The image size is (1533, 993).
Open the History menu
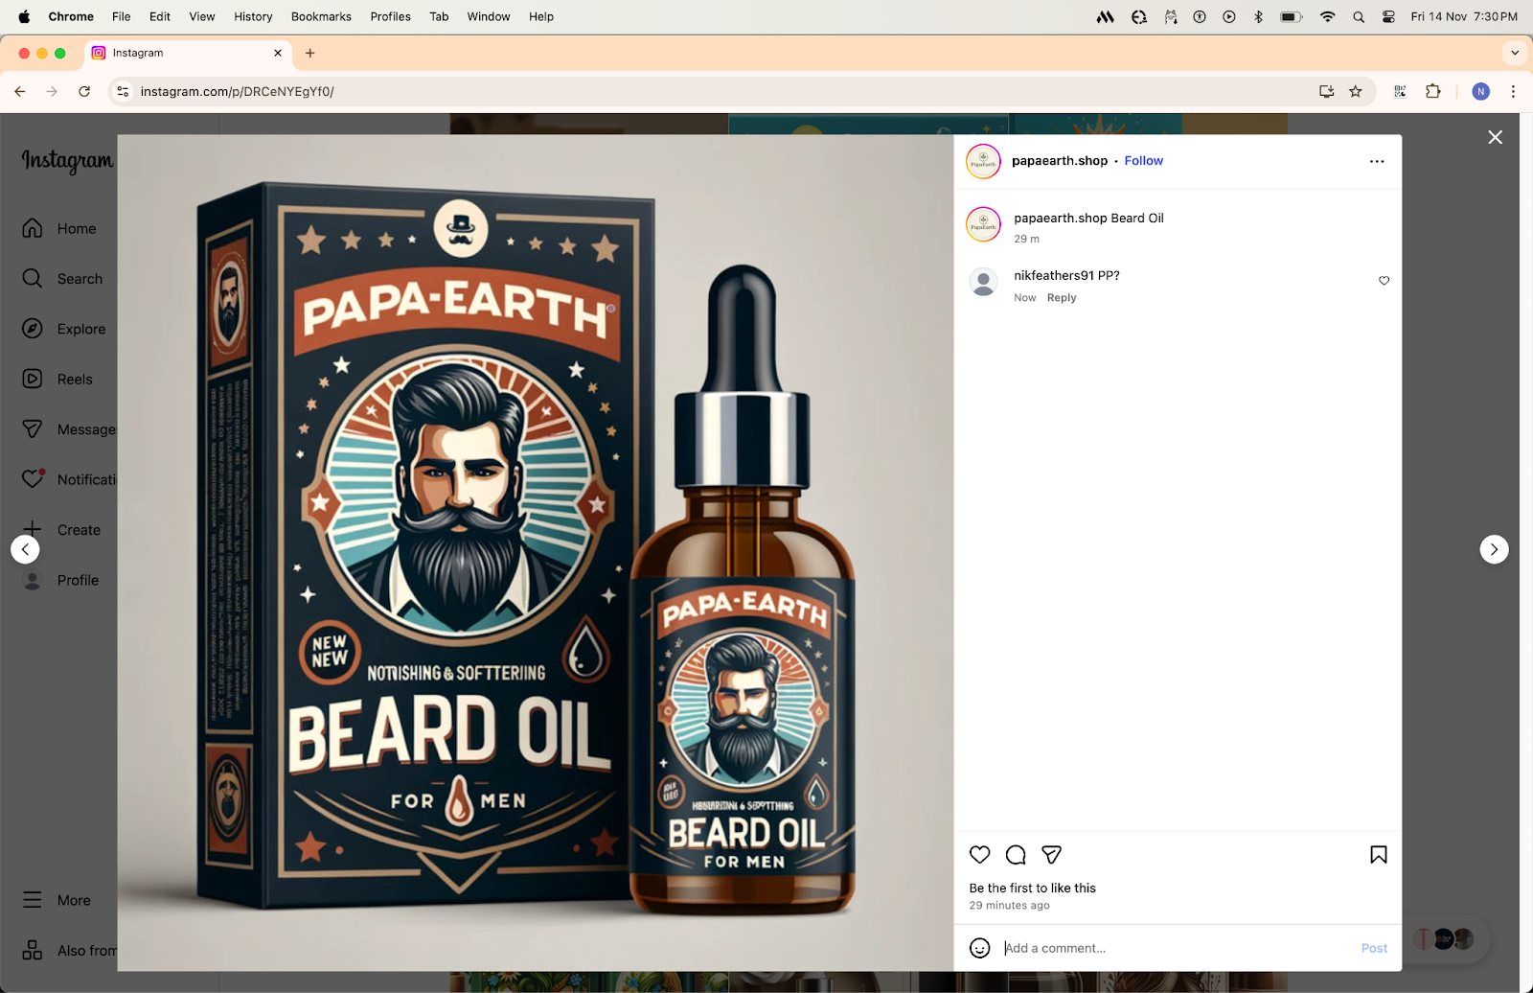pos(253,16)
